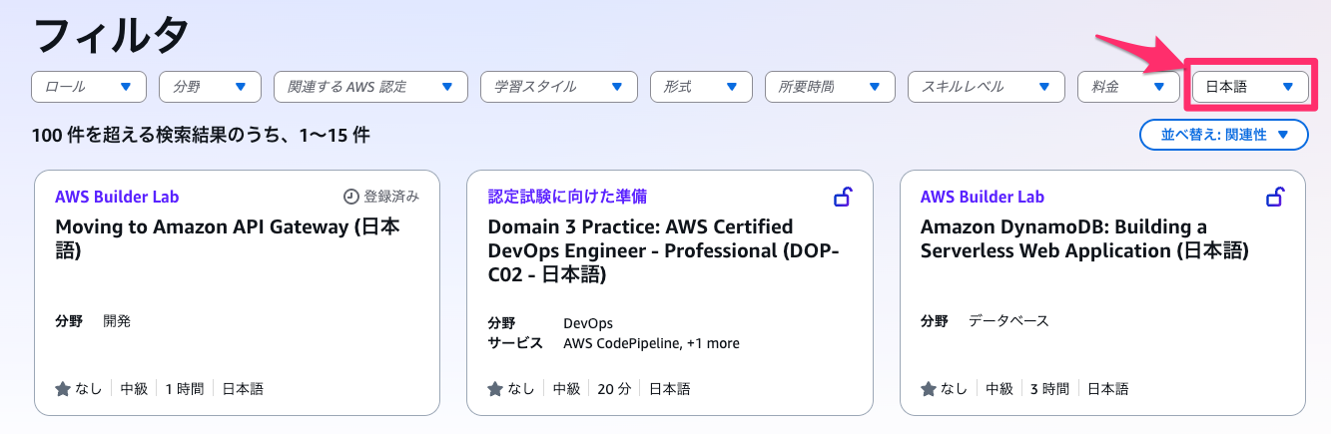Click the star rating icon on API Gateway card

point(63,388)
